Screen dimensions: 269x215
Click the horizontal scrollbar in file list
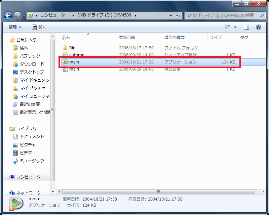[158, 191]
